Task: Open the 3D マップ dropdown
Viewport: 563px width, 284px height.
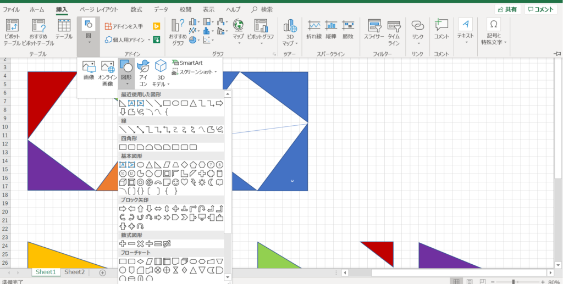Action: coord(296,43)
